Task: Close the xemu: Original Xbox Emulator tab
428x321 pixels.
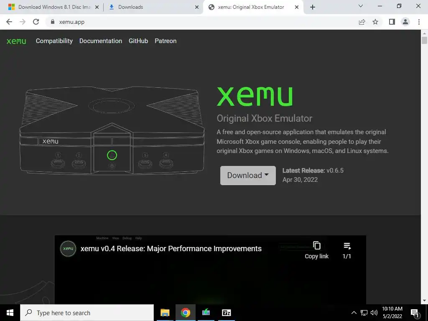Action: click(297, 7)
